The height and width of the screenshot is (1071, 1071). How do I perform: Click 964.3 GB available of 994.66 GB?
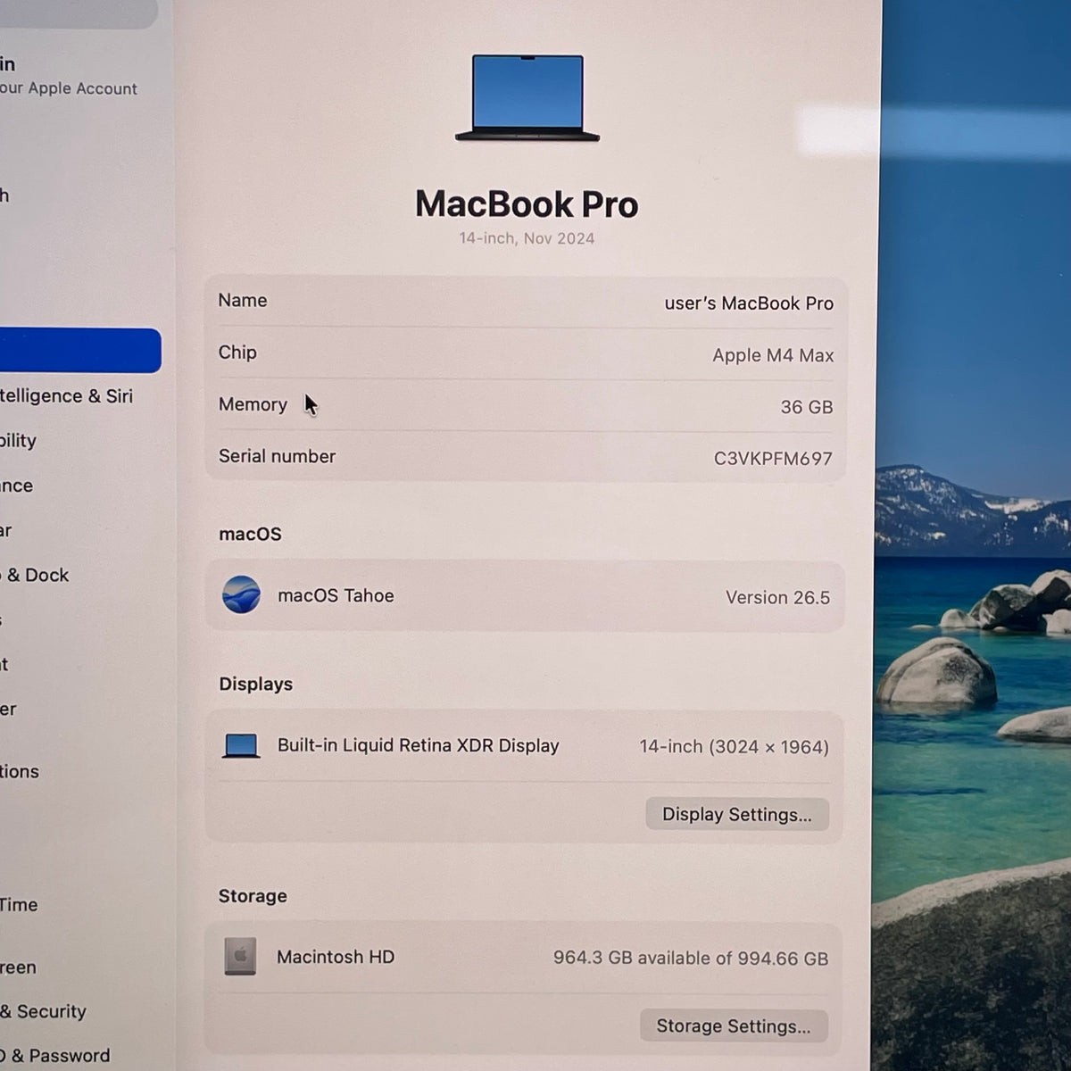coord(691,959)
